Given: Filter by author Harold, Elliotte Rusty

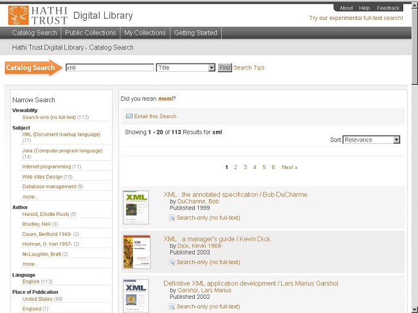Looking at the screenshot, I should (46, 214).
